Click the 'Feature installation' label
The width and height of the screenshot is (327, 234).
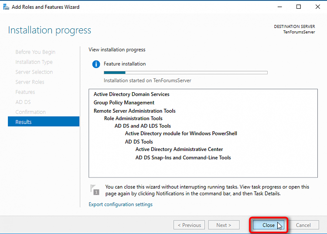tap(125, 64)
